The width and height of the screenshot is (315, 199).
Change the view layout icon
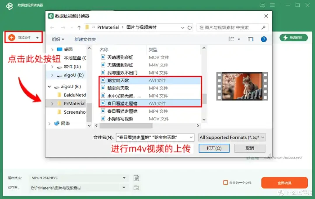pyautogui.click(x=231, y=39)
